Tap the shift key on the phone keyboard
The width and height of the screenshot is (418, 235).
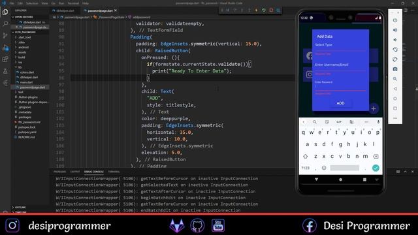coord(306,157)
